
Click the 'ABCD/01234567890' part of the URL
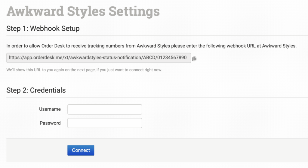click(169, 58)
